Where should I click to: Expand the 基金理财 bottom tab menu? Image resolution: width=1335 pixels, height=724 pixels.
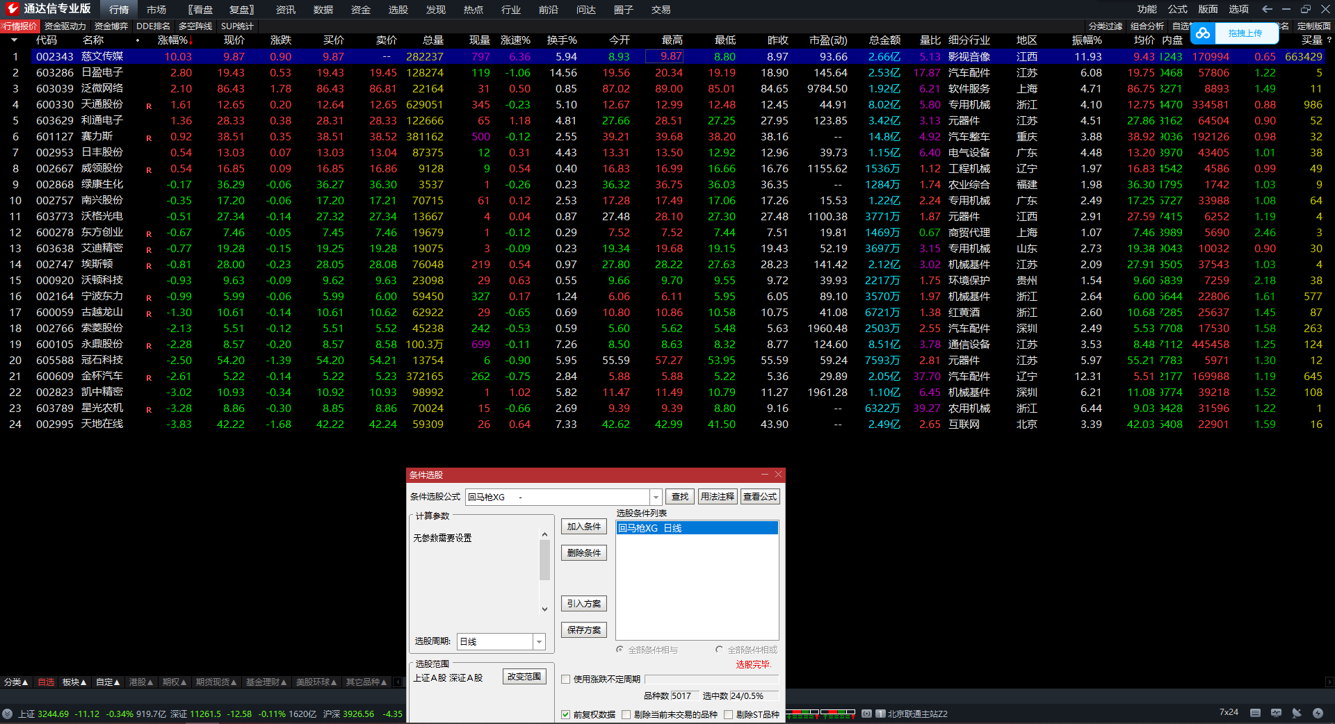pos(266,682)
